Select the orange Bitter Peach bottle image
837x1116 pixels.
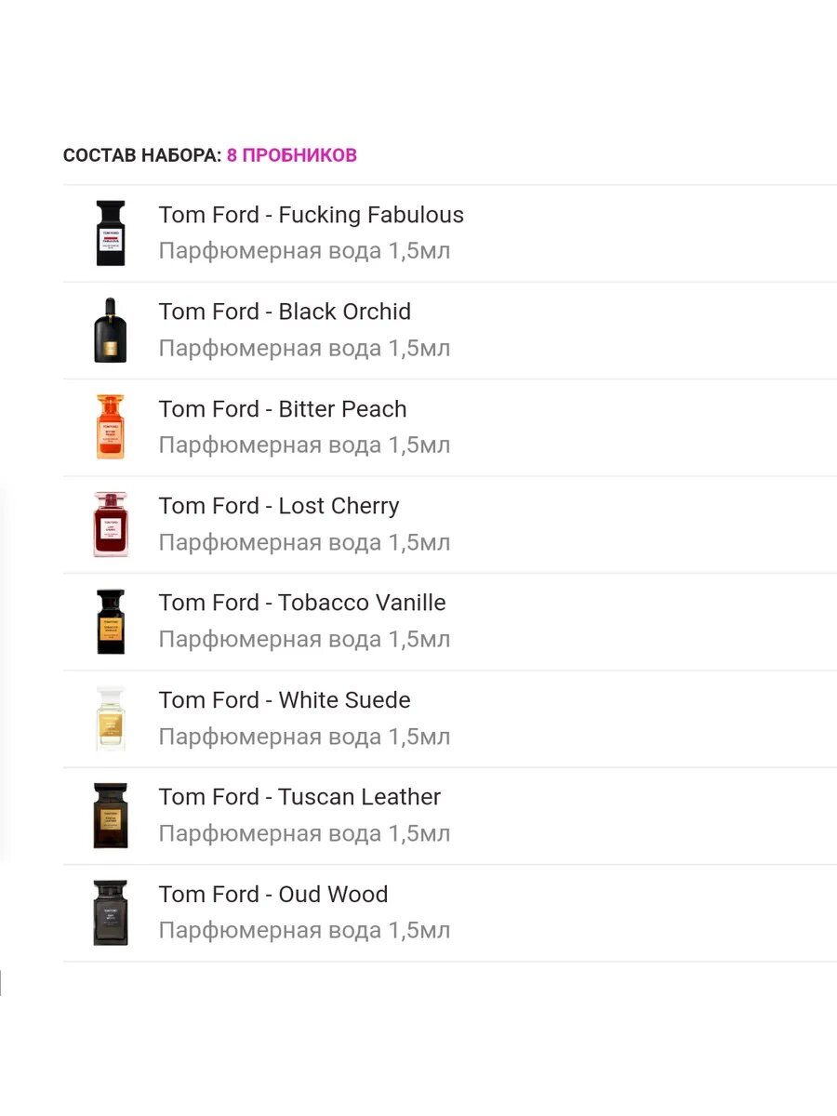coord(111,427)
